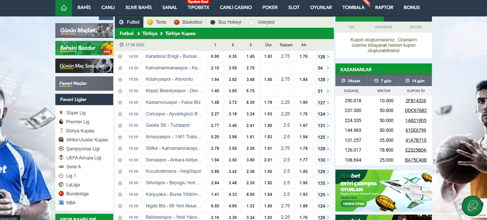Pick the Voleybol ball icon
This screenshot has width=487, height=220.
point(251,22)
